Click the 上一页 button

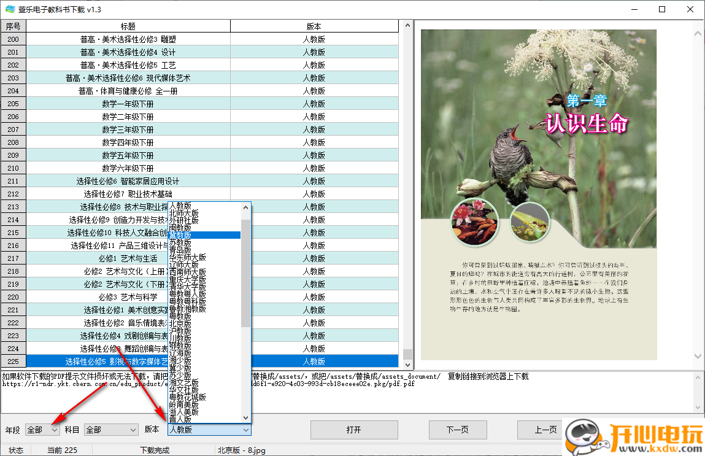tap(545, 430)
